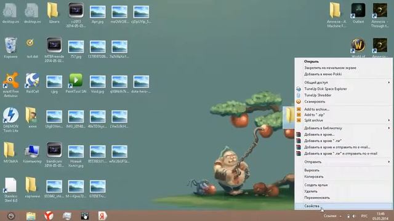394x221 pixels.
Task: Open the taskbar clock and date
Action: [x=380, y=216]
